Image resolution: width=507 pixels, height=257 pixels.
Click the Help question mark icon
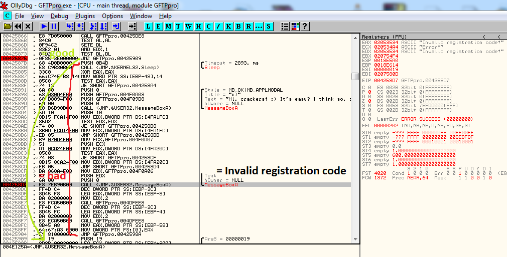(x=305, y=26)
